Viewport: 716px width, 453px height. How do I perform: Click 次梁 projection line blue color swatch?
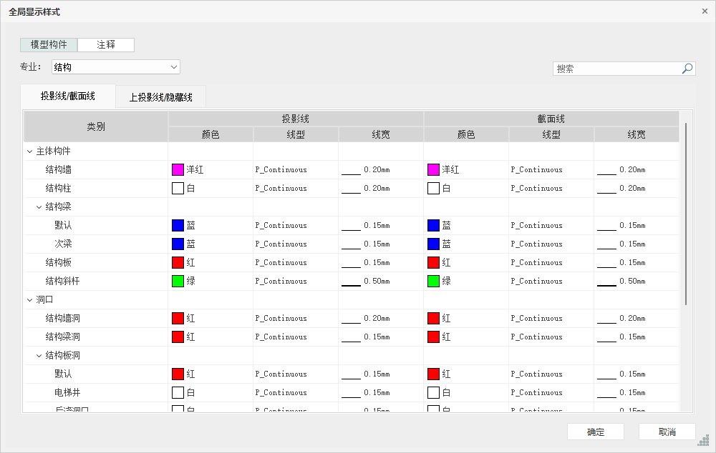tap(178, 244)
